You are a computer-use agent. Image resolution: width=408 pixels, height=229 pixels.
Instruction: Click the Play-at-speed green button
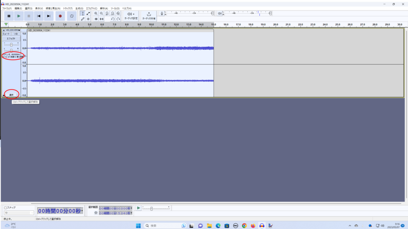[138, 208]
